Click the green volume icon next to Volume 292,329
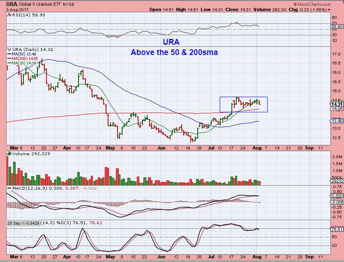344x262 pixels. (9, 154)
